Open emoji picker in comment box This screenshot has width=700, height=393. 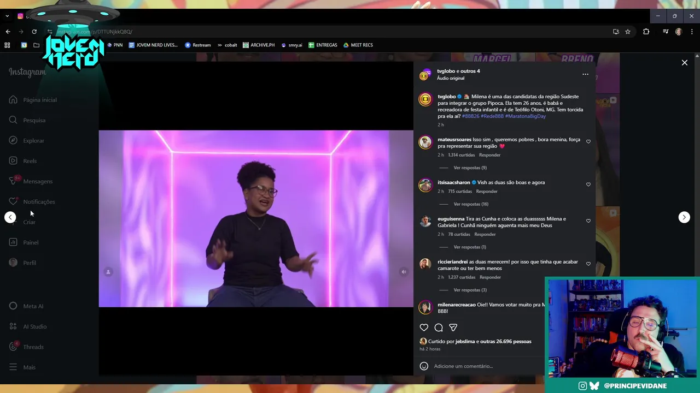click(424, 366)
